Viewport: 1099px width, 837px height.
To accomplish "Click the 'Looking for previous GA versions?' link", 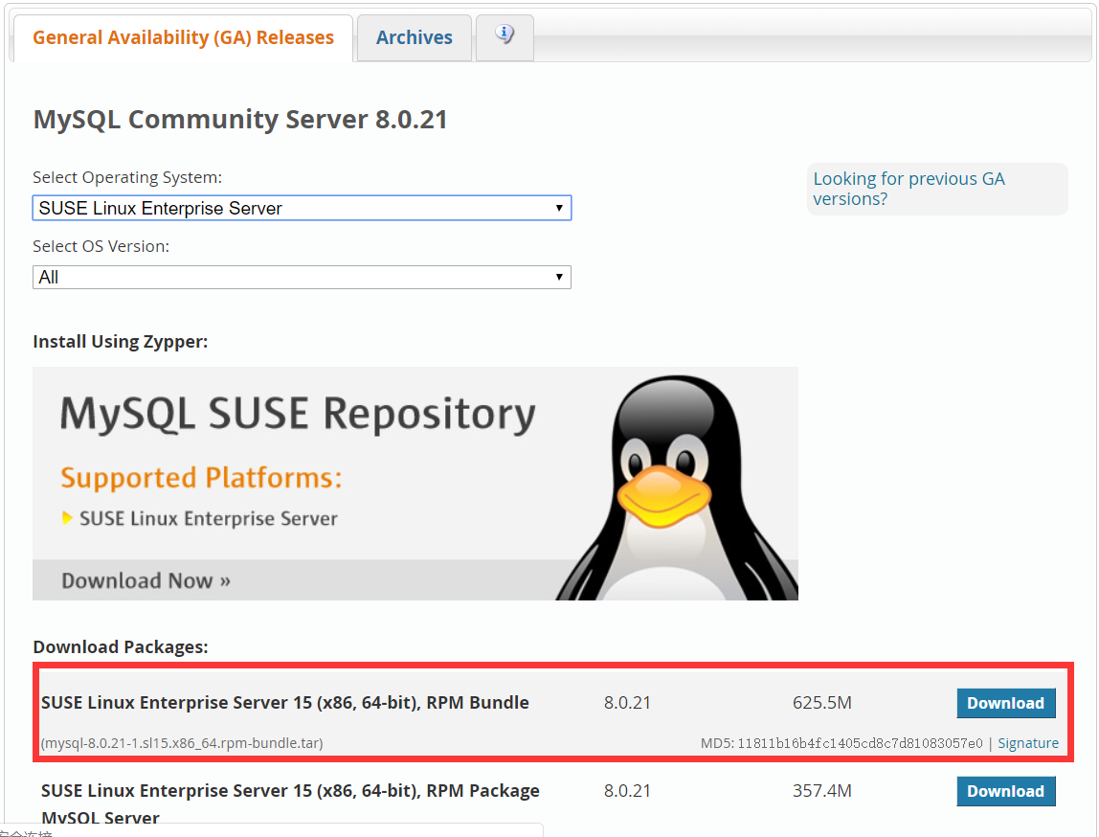I will [908, 189].
